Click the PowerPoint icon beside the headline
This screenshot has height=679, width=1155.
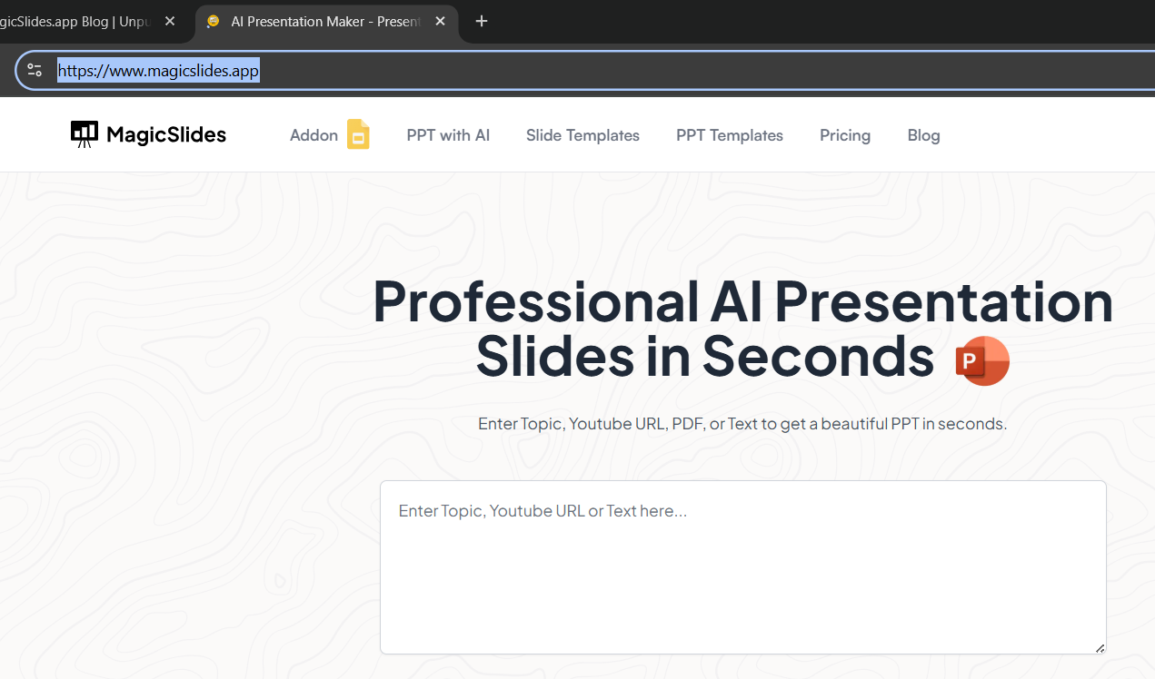[x=982, y=360]
